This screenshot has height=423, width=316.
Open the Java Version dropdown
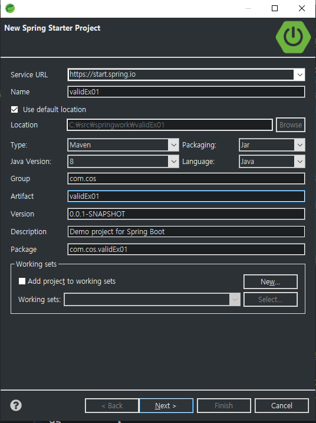coord(174,162)
